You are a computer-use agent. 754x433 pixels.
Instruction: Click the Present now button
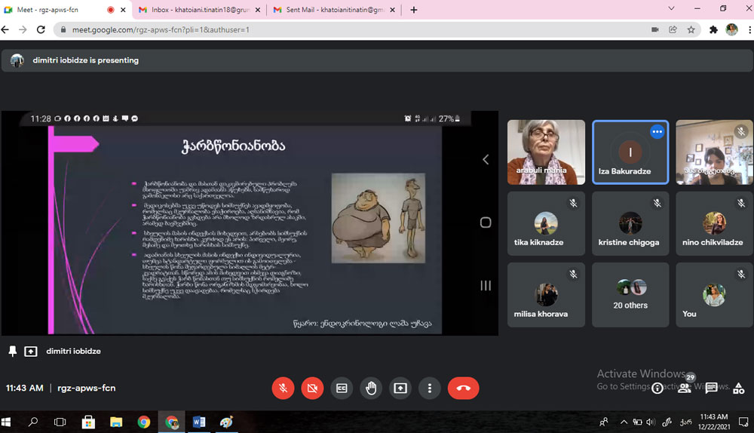pyautogui.click(x=400, y=388)
